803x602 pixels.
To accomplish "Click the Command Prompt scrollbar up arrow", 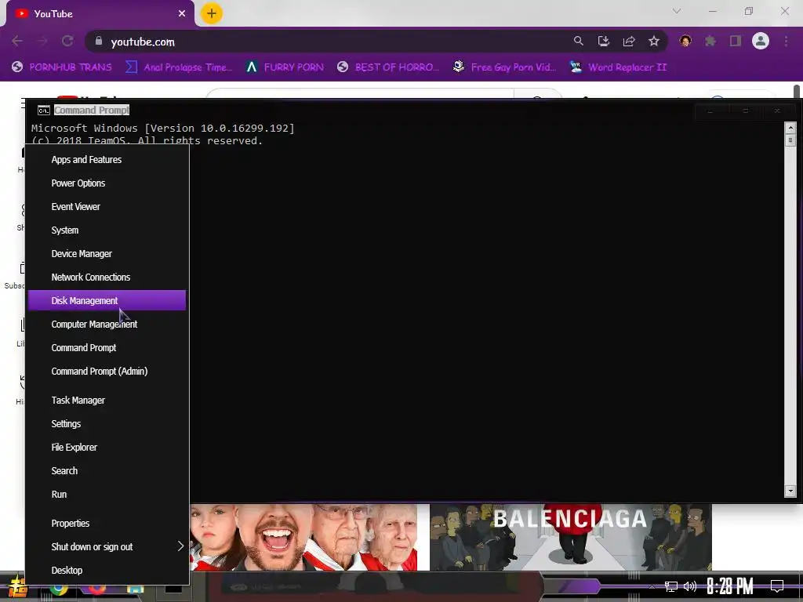I will tap(790, 128).
